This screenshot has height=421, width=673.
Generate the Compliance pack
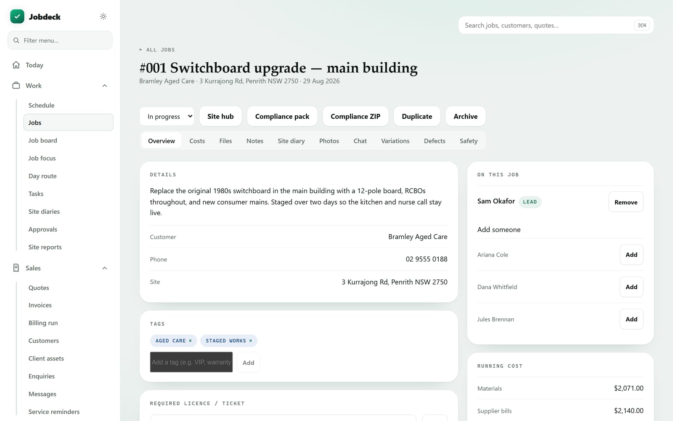click(x=282, y=116)
